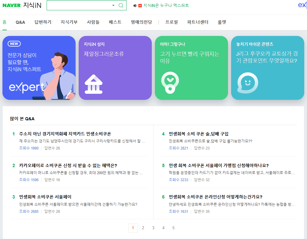This screenshot has height=239, width=307.
Task: Go to pagination page 3
Action: [x=153, y=228]
